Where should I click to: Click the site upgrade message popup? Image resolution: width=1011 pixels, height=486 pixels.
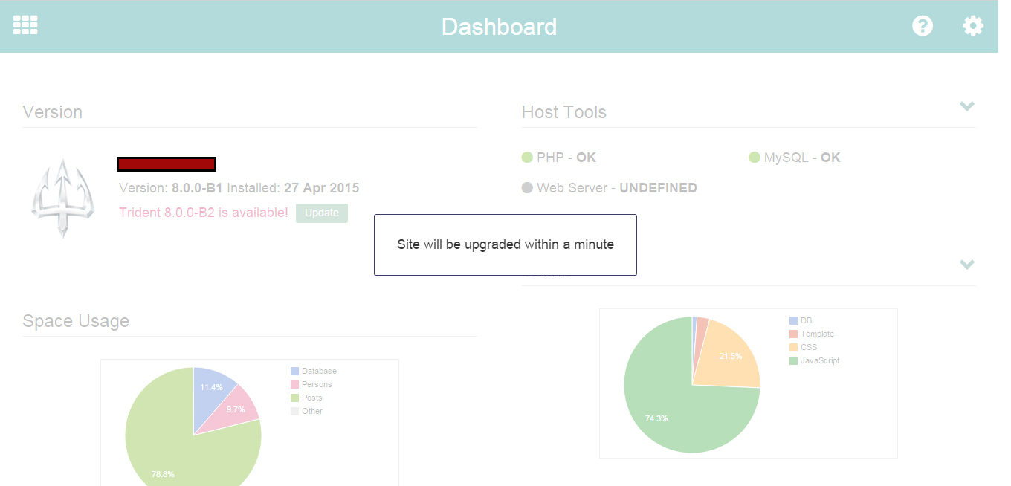click(x=505, y=244)
